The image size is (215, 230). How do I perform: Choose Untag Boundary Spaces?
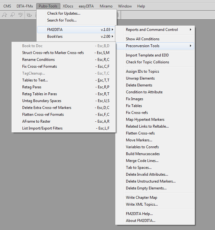point(63,101)
